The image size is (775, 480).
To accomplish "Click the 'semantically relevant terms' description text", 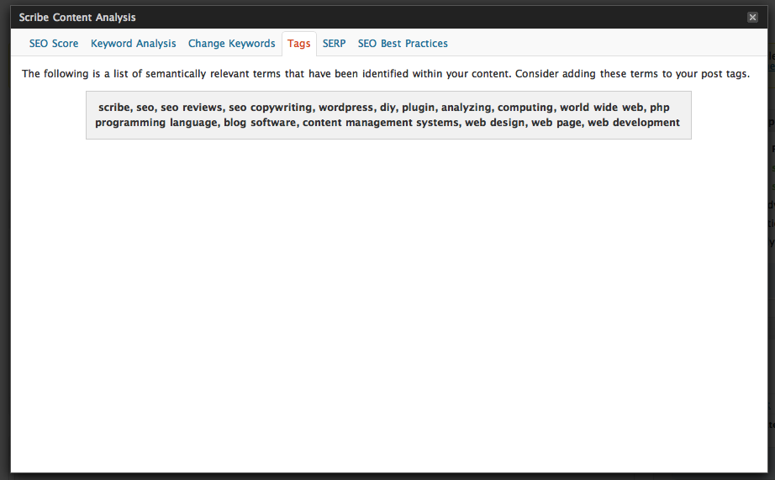I will (386, 74).
